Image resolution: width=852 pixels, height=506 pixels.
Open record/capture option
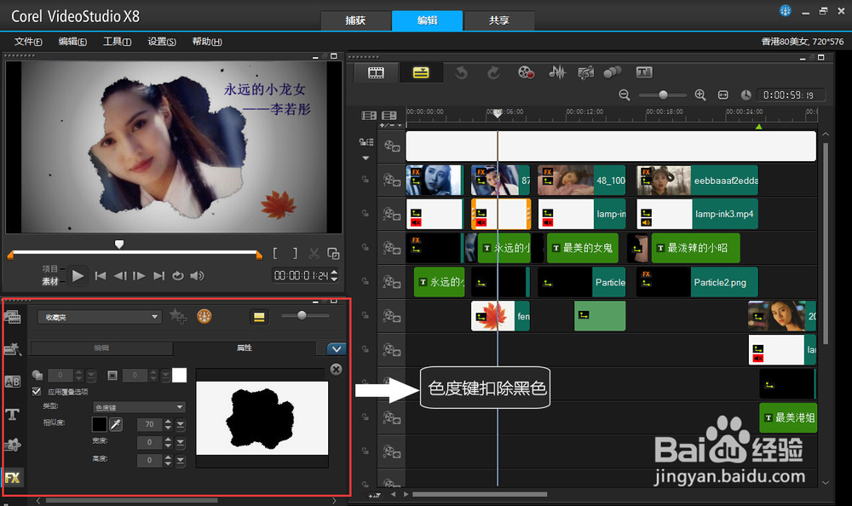pyautogui.click(x=526, y=72)
